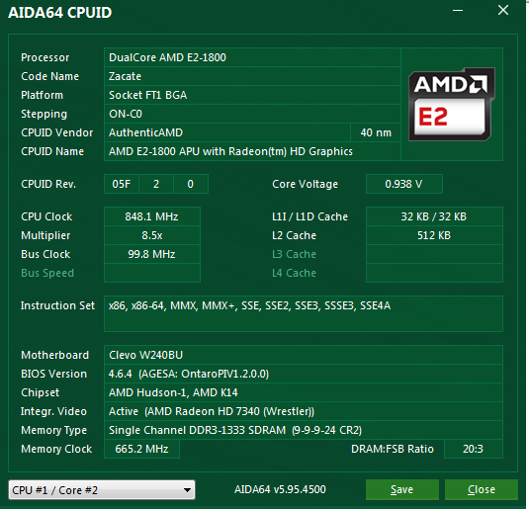Click the Save button
This screenshot has width=529, height=509.
click(401, 489)
